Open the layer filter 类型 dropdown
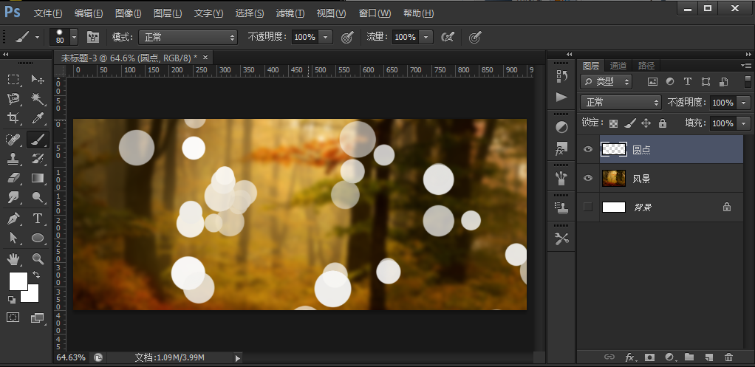Image resolution: width=755 pixels, height=367 pixels. coord(606,82)
